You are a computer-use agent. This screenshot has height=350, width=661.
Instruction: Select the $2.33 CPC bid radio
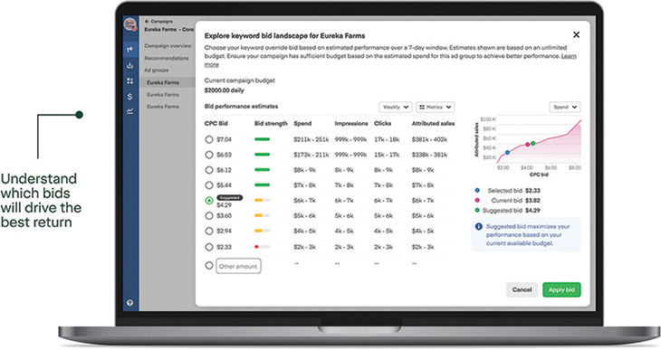pos(208,247)
